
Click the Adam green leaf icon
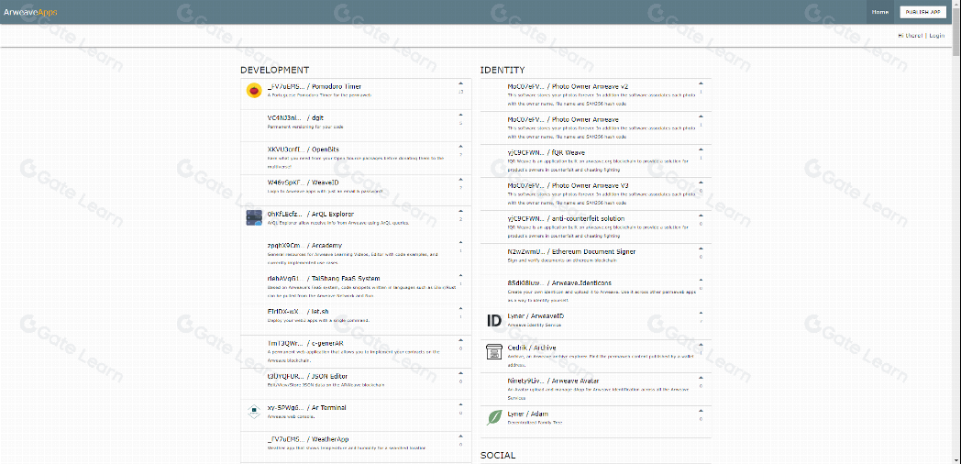coord(493,417)
